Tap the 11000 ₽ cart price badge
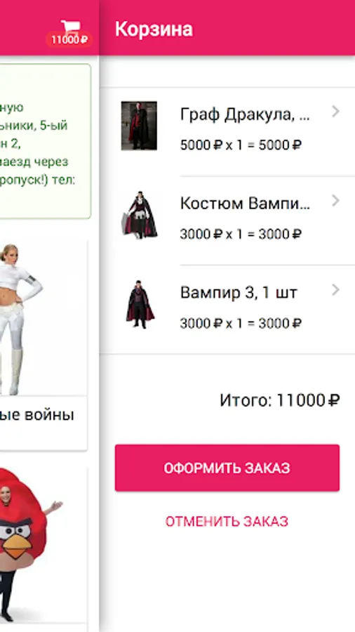 pos(69,40)
